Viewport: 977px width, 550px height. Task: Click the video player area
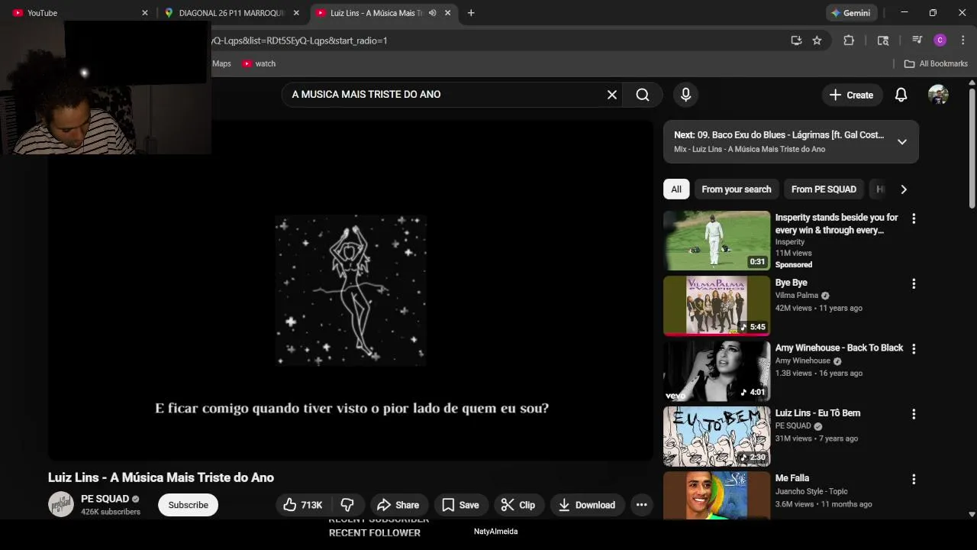coord(350,290)
